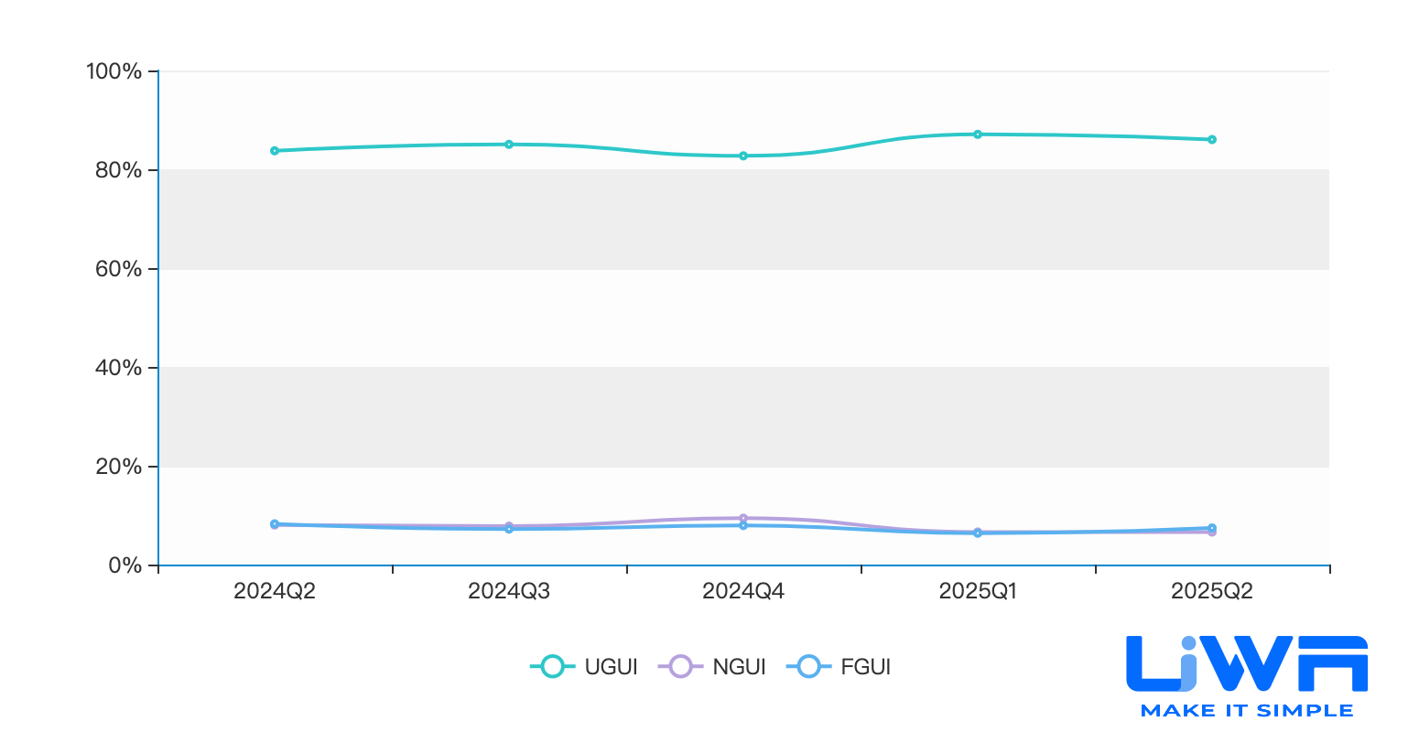1419x732 pixels.
Task: Click the UGUI data point at 2024Q2
Action: pos(275,151)
